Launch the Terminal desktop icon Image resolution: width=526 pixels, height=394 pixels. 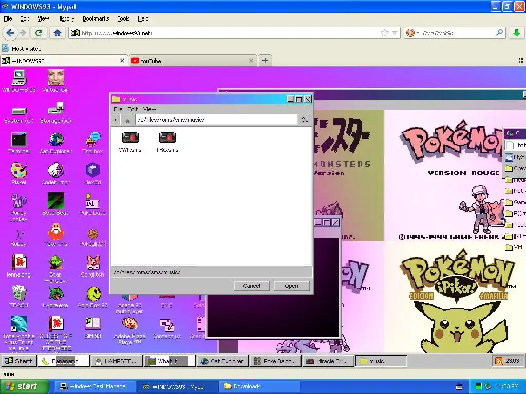click(x=19, y=143)
